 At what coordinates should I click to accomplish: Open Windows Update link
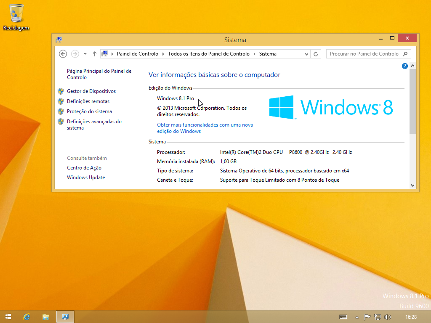tap(86, 177)
